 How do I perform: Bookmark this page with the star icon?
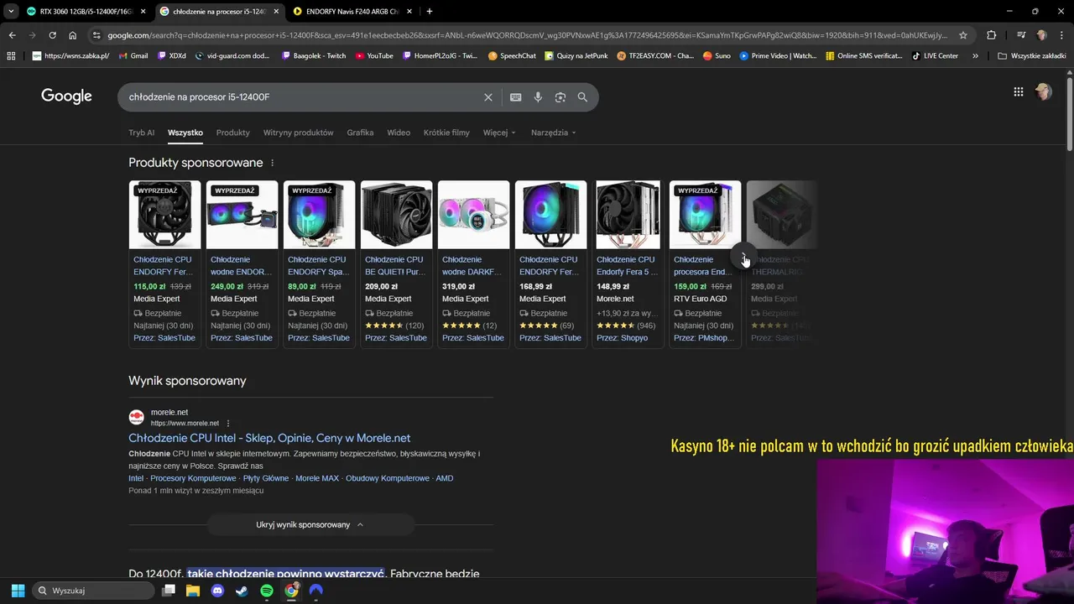963,35
